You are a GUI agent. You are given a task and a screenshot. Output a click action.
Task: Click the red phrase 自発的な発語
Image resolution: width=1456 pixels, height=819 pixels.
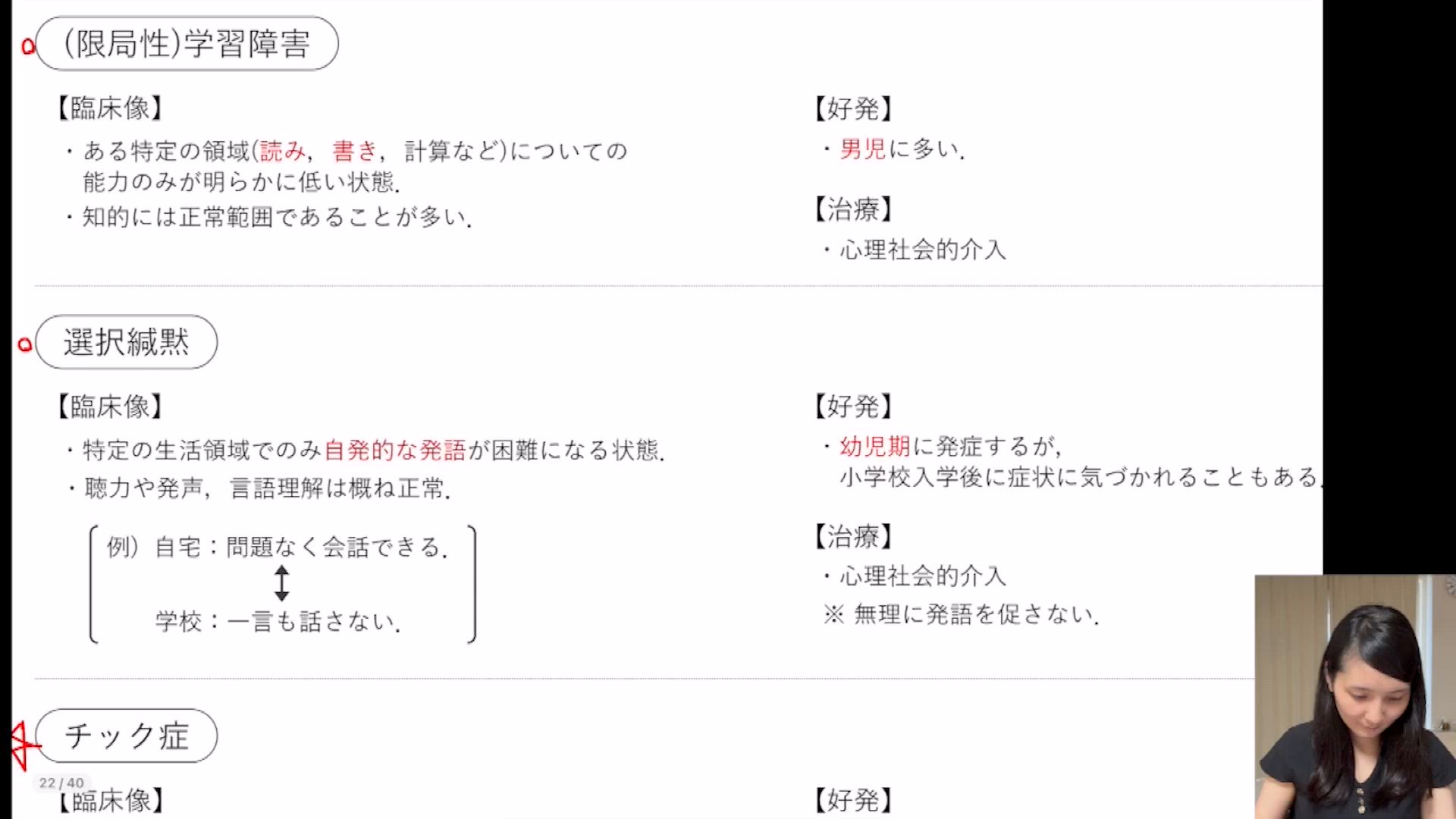tap(395, 450)
